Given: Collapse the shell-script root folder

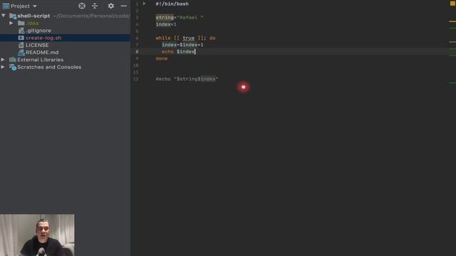Looking at the screenshot, I should click(4, 16).
